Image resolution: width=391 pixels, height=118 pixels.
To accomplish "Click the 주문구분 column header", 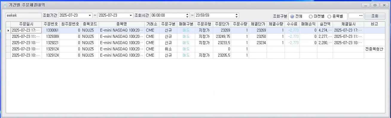I will coord(168,24).
